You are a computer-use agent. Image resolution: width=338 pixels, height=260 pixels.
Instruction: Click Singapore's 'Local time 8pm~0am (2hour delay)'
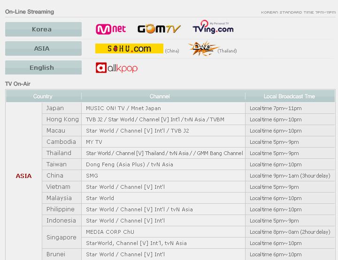[x=290, y=231]
